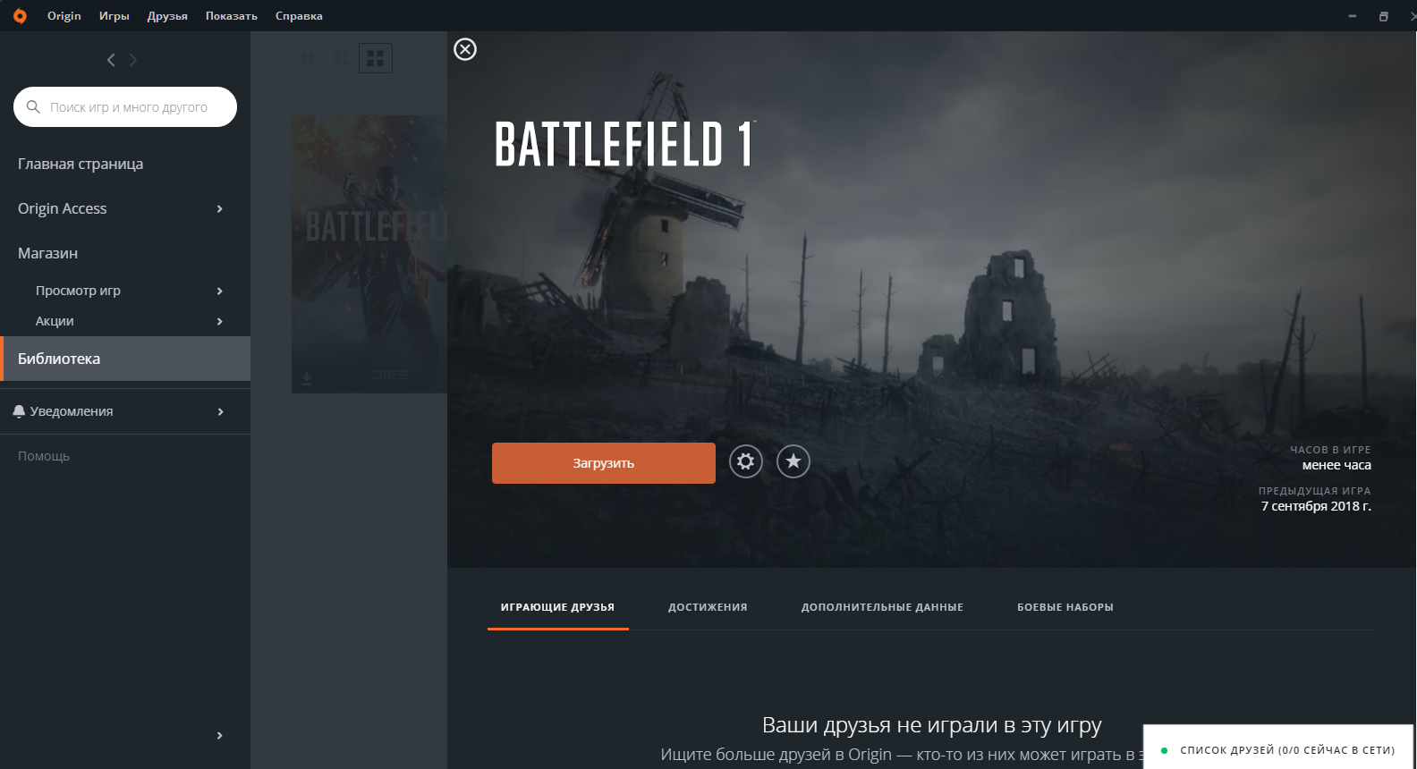This screenshot has width=1417, height=769.
Task: Expand the user profile arrow at sidebar bottom
Action: [x=220, y=735]
